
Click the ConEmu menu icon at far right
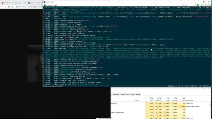point(210,5)
